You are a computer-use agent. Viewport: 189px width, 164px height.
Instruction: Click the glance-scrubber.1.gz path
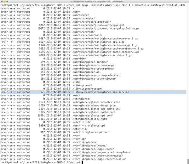[x=102, y=55]
